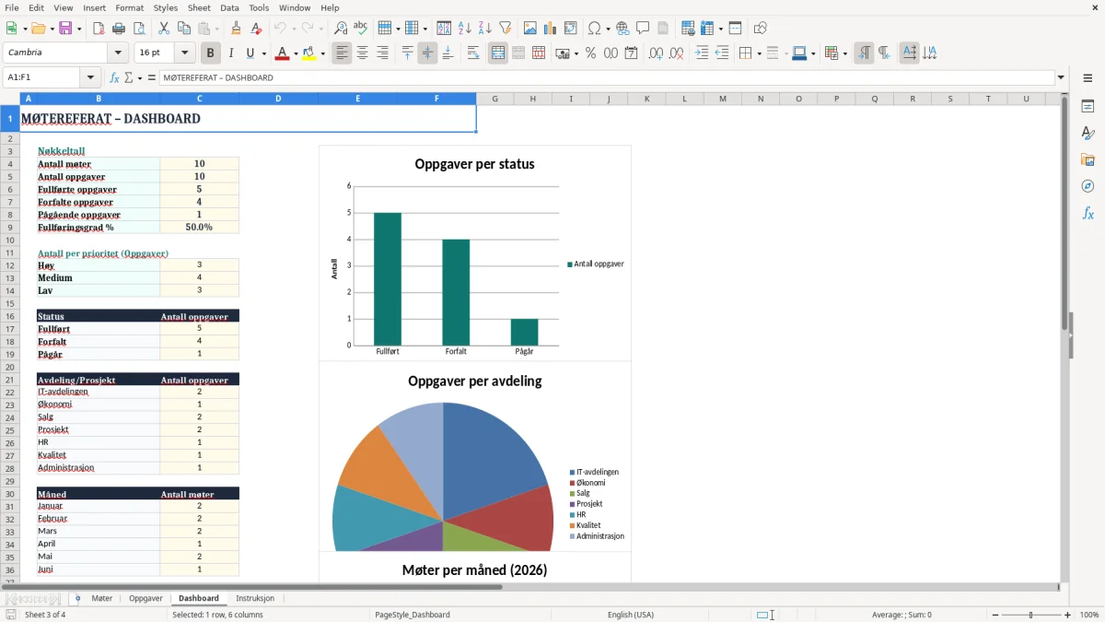Toggle Italic formatting button
The width and height of the screenshot is (1105, 622).
point(231,53)
